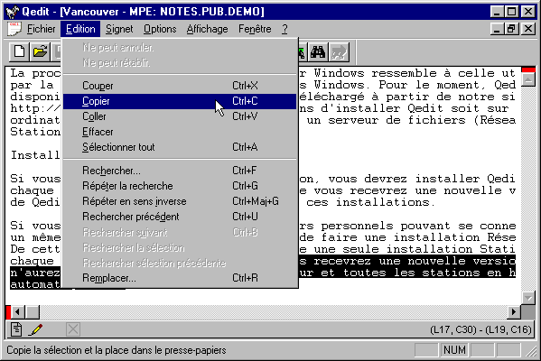
Task: Click the greyed X box icon
Action: [73, 329]
